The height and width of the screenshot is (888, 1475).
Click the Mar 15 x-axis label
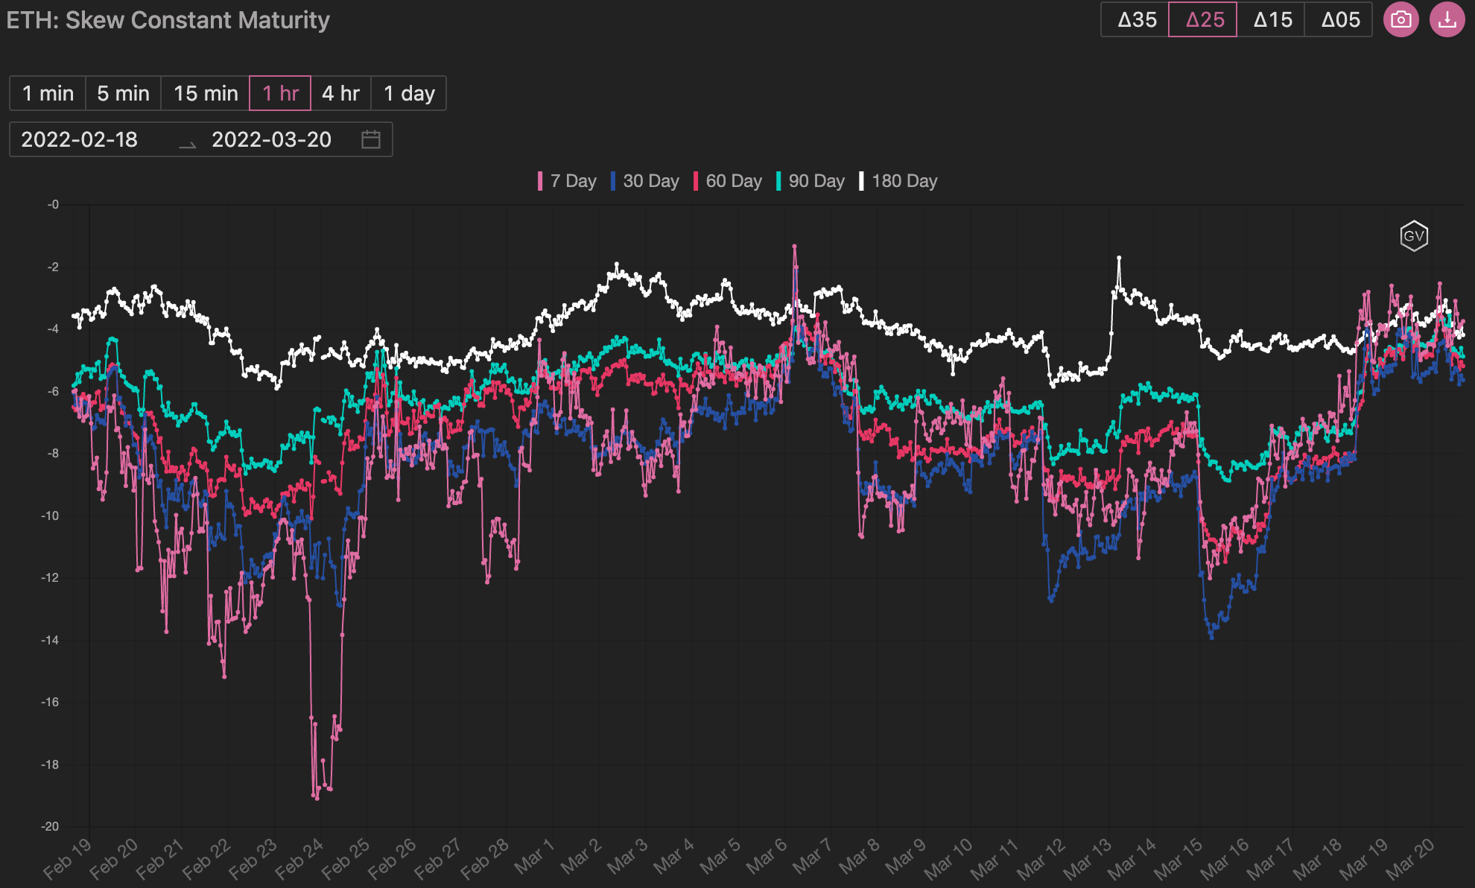point(1179,858)
